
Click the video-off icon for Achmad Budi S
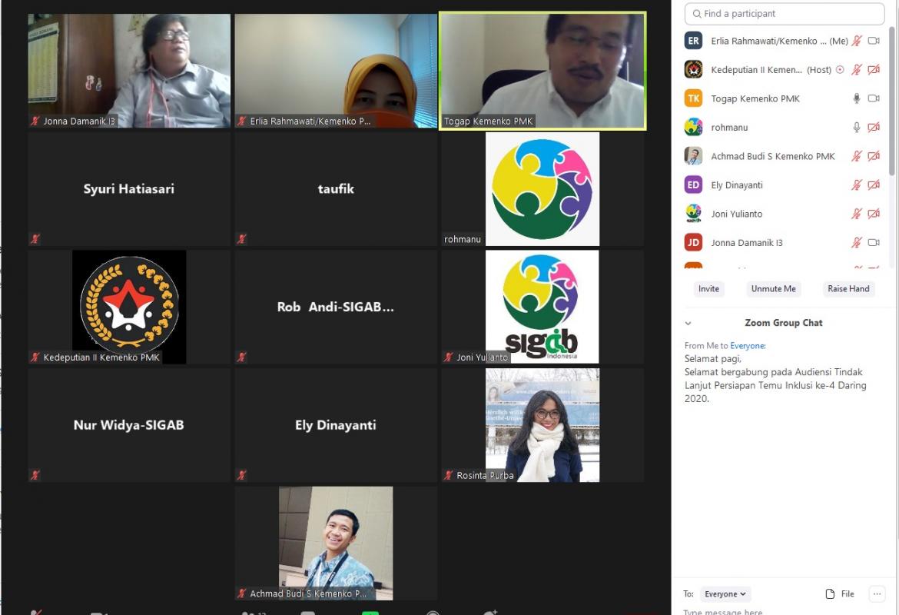874,156
